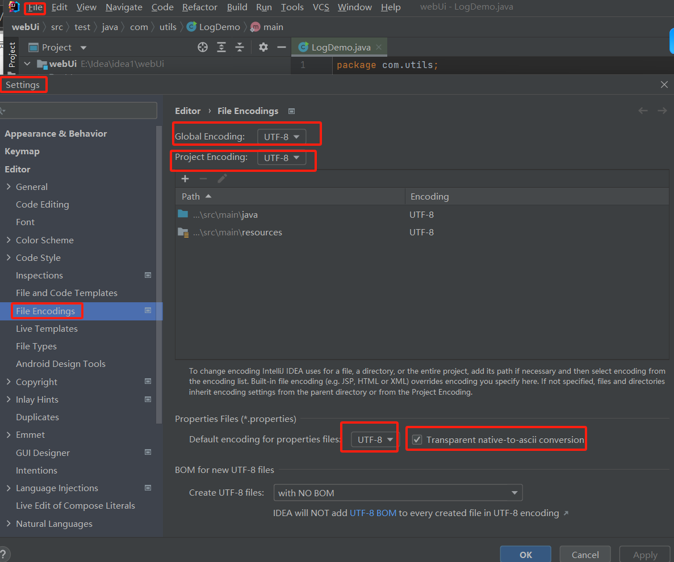674x562 pixels.
Task: Close the Settings dialog with the X
Action: pos(664,84)
